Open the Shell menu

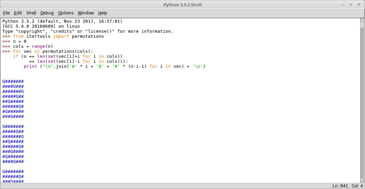tap(31, 13)
